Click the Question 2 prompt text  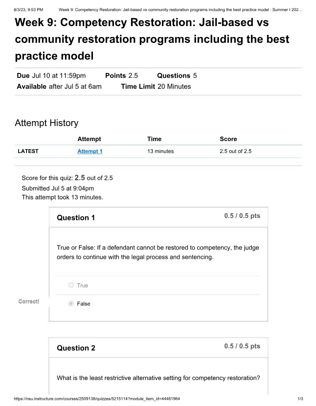158,378
